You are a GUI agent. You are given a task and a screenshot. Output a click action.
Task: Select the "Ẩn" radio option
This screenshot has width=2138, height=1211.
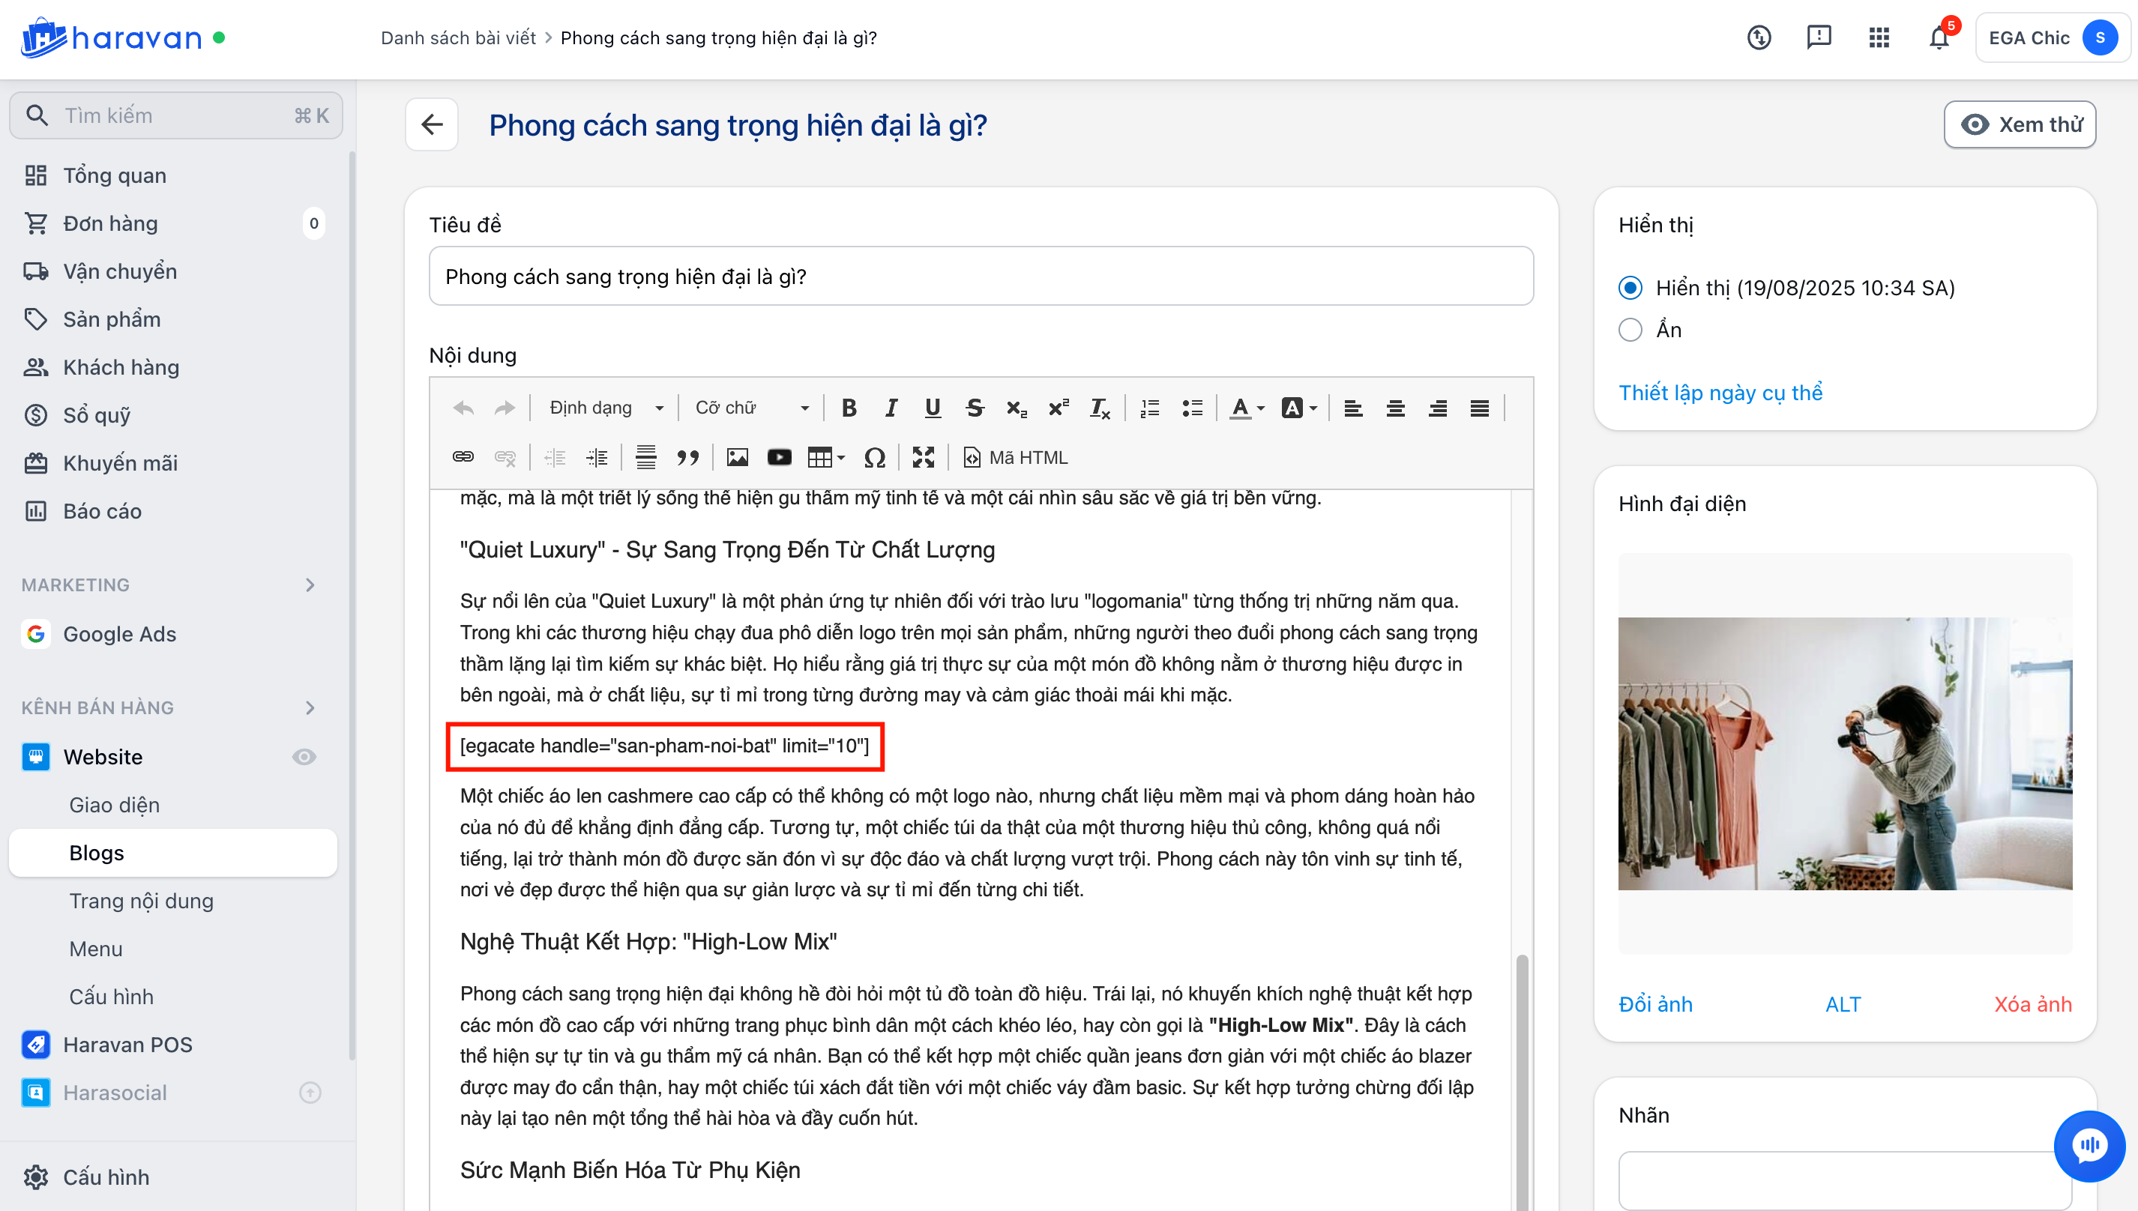tap(1630, 330)
